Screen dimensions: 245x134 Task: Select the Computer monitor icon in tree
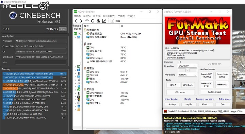click(x=79, y=37)
